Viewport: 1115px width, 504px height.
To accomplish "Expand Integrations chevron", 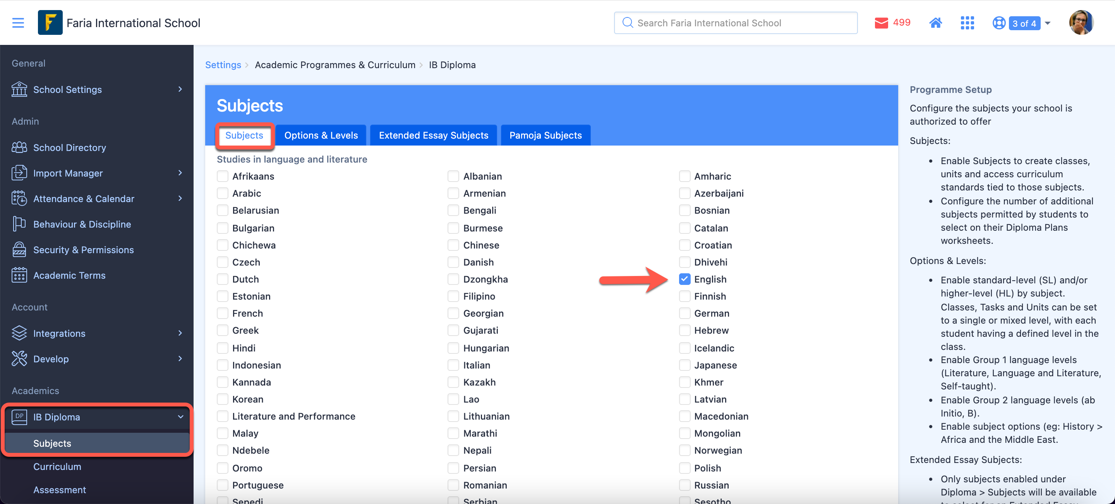I will click(180, 333).
